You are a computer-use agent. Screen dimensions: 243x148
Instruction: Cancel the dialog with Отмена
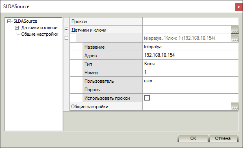click(223, 138)
